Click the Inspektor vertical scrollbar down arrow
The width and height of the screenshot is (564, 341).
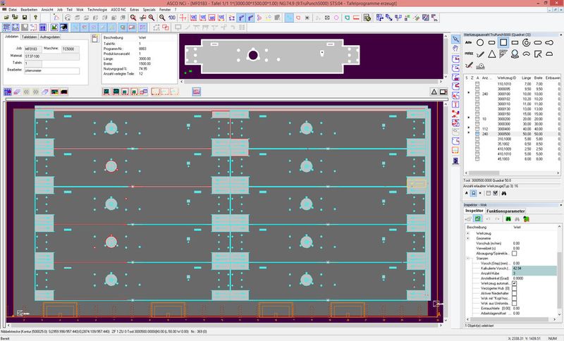pyautogui.click(x=559, y=314)
